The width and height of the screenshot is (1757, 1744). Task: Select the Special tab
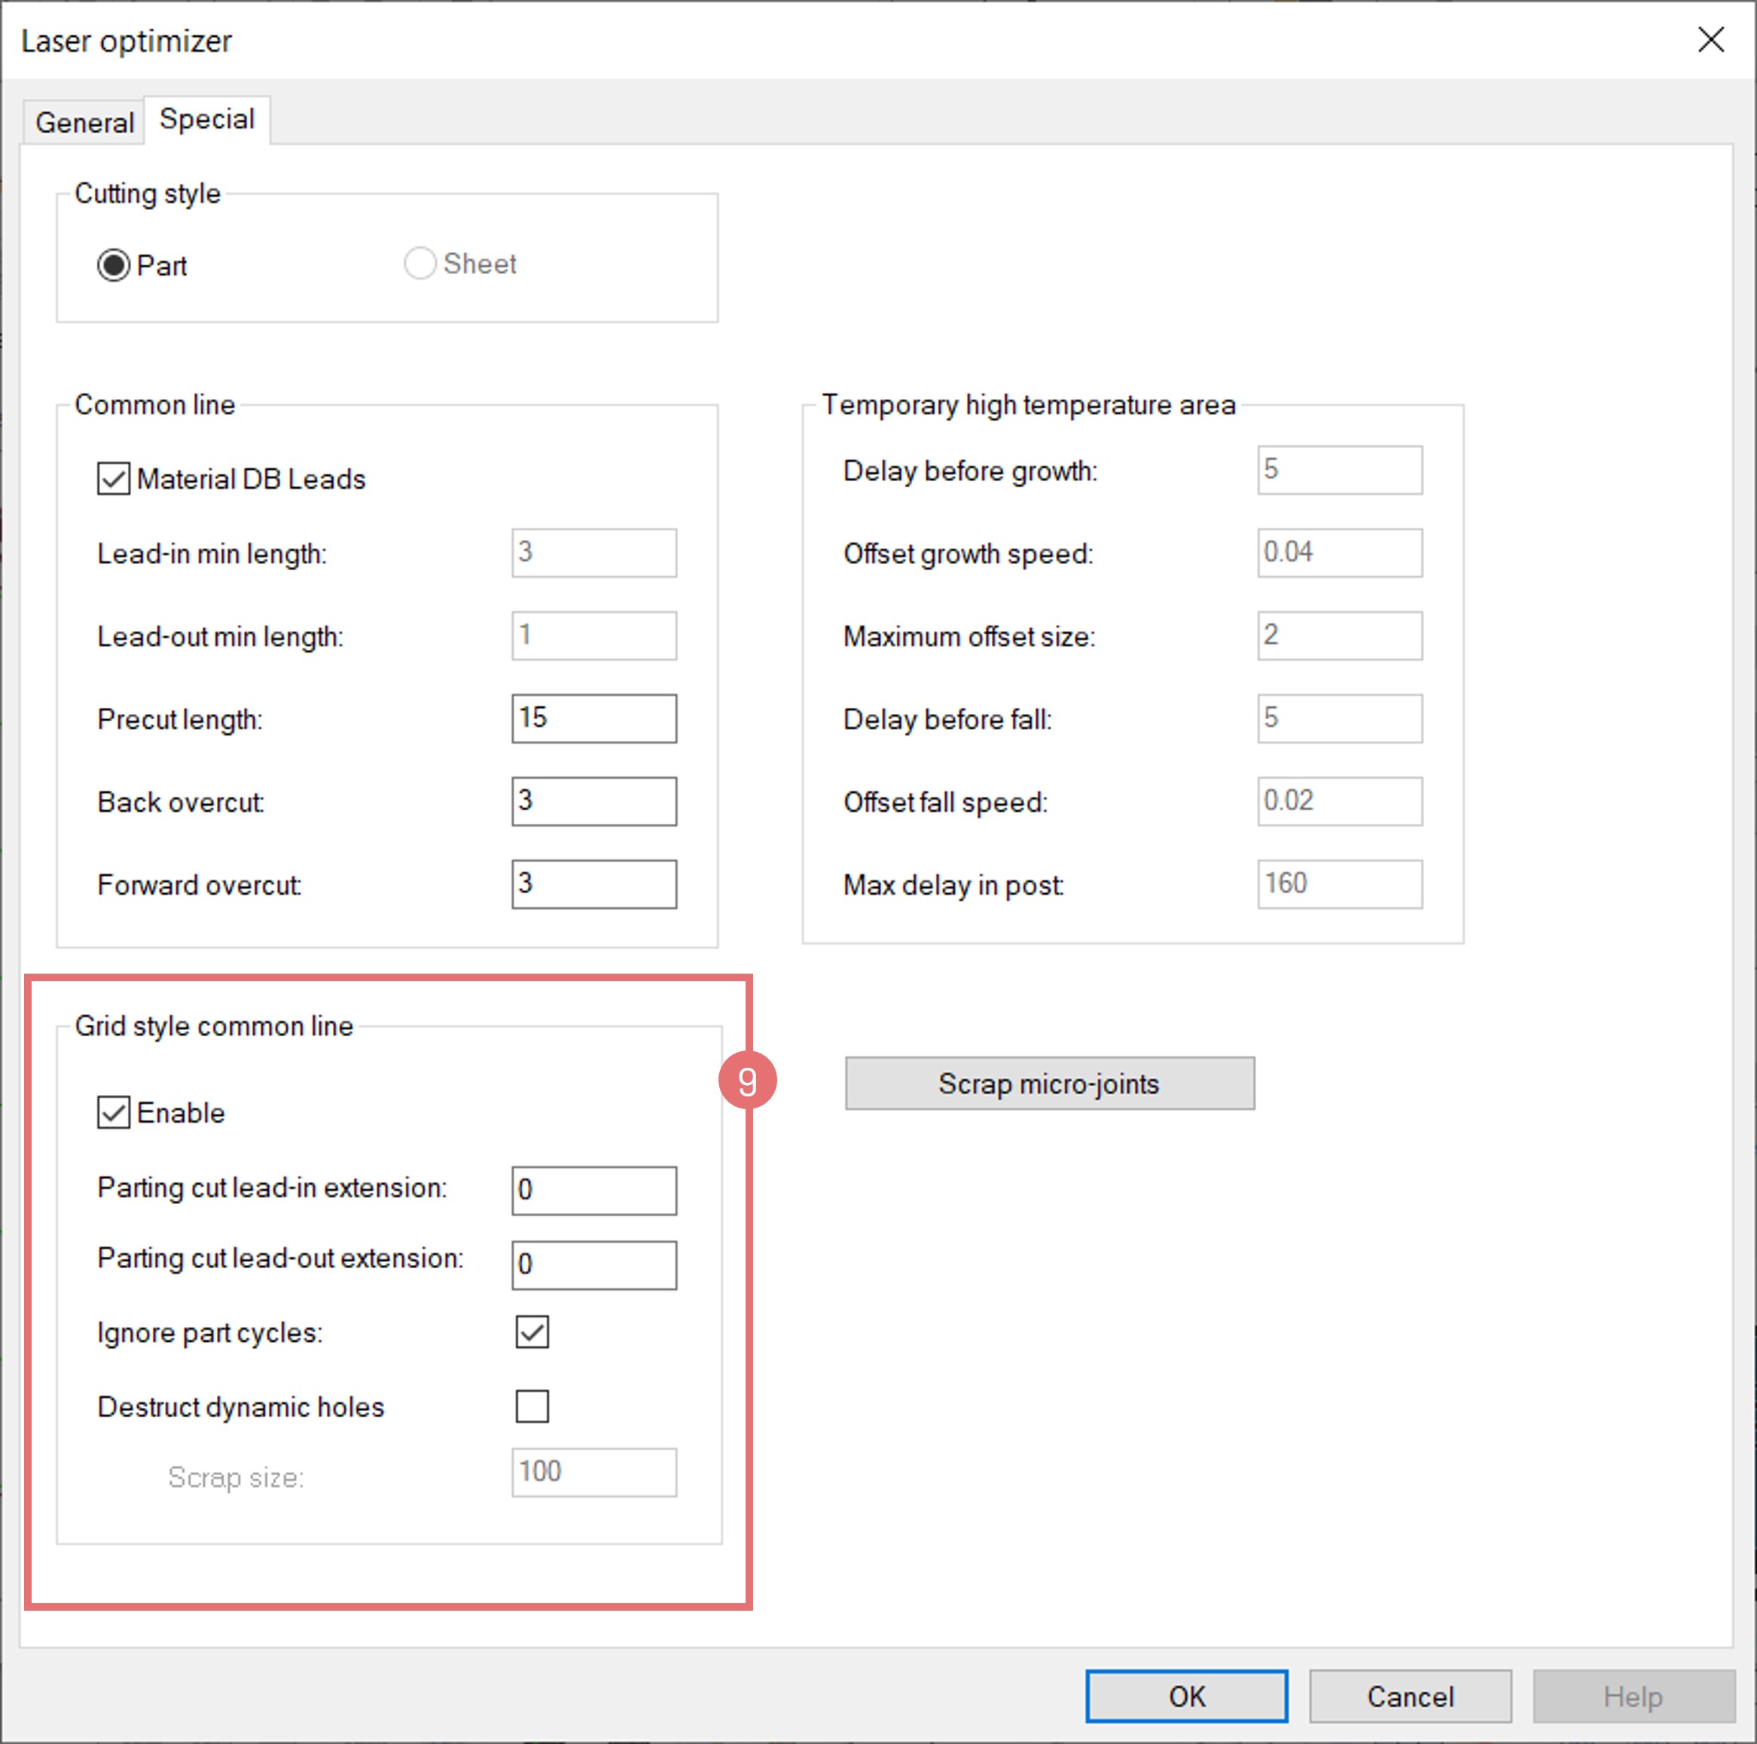(x=206, y=119)
